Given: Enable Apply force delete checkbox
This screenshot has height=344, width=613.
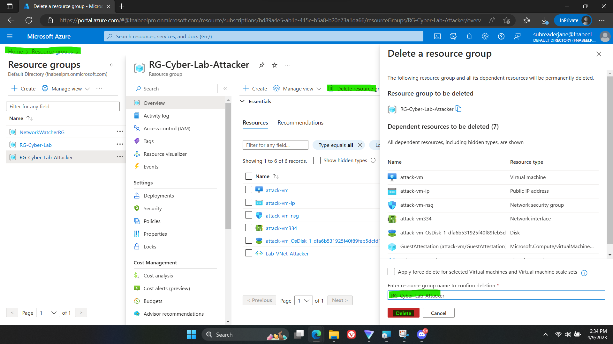Looking at the screenshot, I should (x=391, y=272).
